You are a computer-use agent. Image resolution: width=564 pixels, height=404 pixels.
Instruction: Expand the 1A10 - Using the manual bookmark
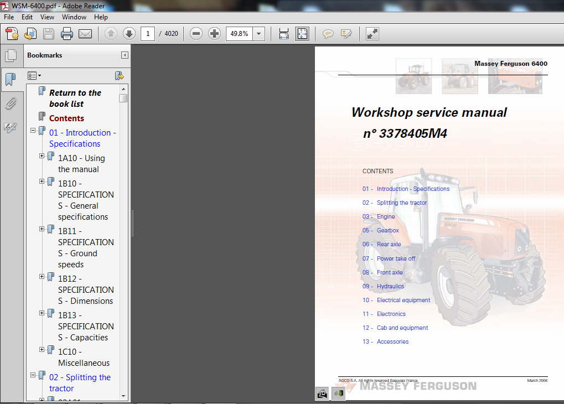point(42,156)
